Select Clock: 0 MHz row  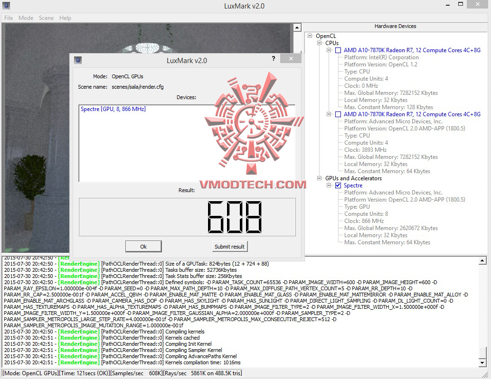pyautogui.click(x=361, y=86)
